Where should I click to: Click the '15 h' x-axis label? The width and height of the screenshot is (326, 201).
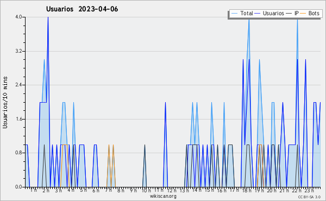(x=209, y=190)
